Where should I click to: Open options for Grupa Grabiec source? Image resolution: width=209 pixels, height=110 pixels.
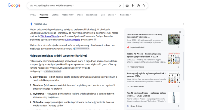178,106
